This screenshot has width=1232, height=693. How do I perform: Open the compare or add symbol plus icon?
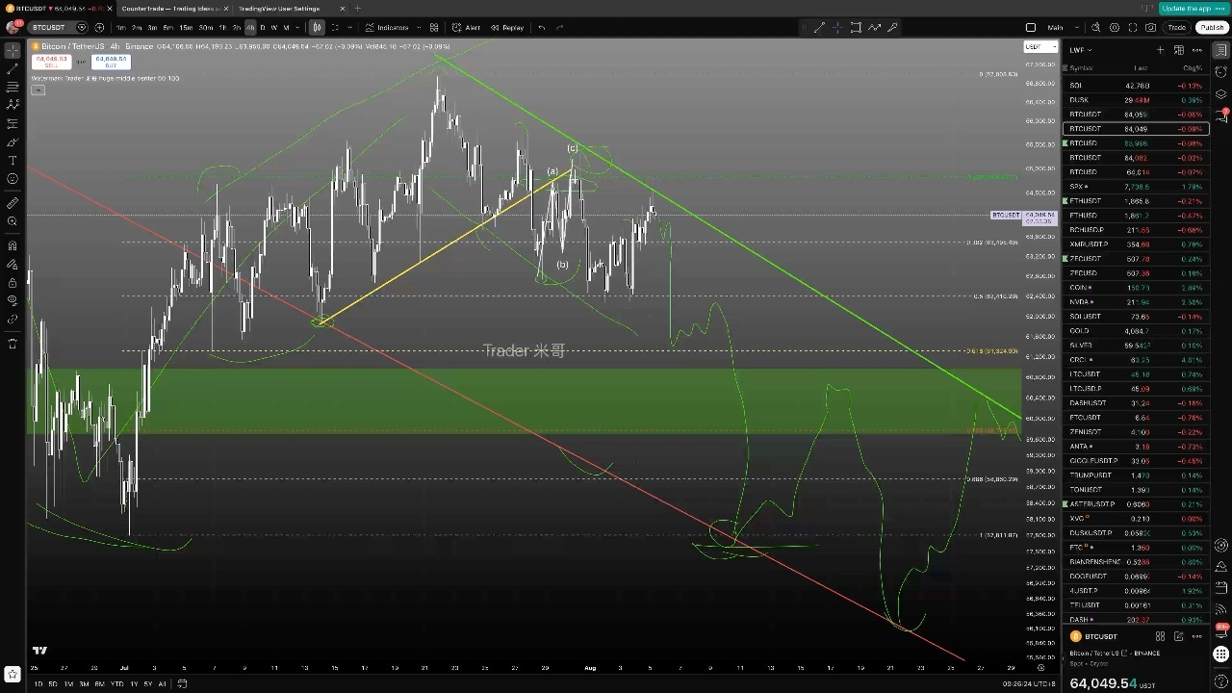coord(101,27)
